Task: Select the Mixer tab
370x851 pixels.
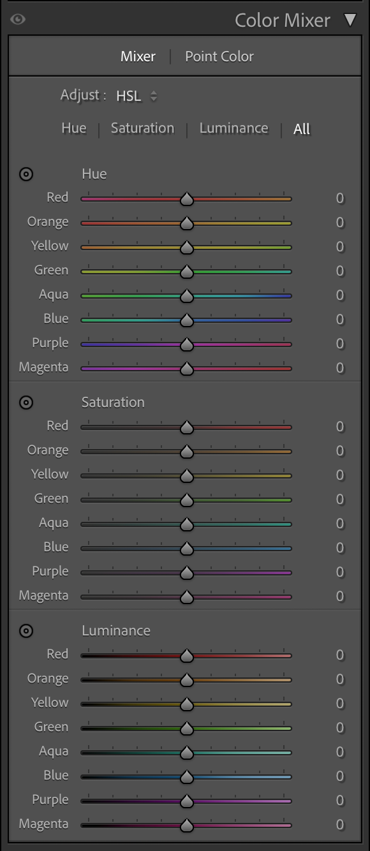Action: point(137,56)
